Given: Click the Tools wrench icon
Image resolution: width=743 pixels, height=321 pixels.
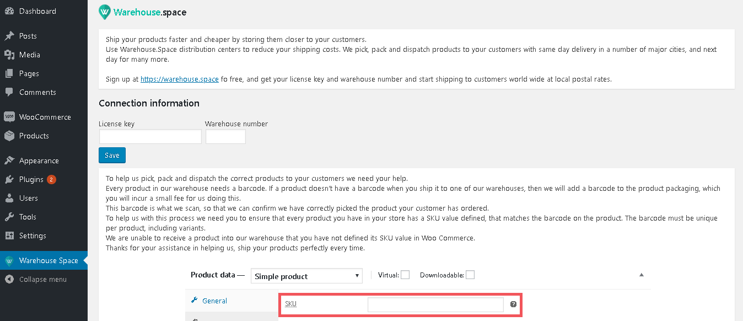Looking at the screenshot, I should [9, 217].
